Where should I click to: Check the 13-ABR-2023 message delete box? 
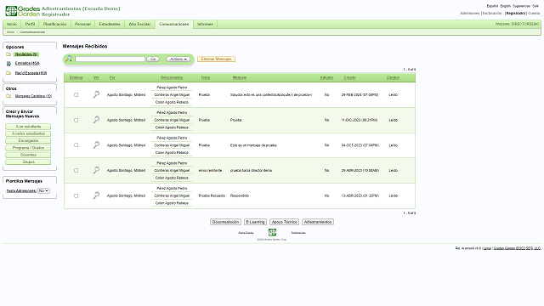pyautogui.click(x=76, y=195)
